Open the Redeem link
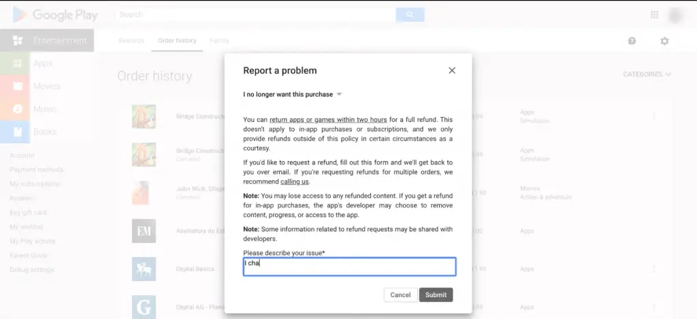The width and height of the screenshot is (697, 319). click(x=21, y=198)
